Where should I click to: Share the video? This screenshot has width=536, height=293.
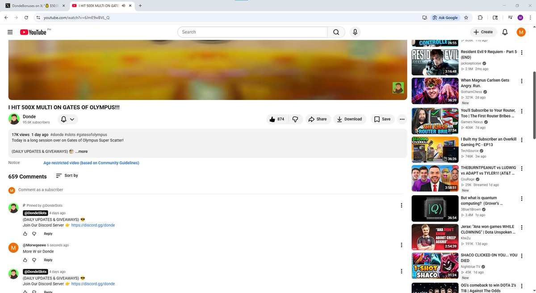click(x=318, y=119)
